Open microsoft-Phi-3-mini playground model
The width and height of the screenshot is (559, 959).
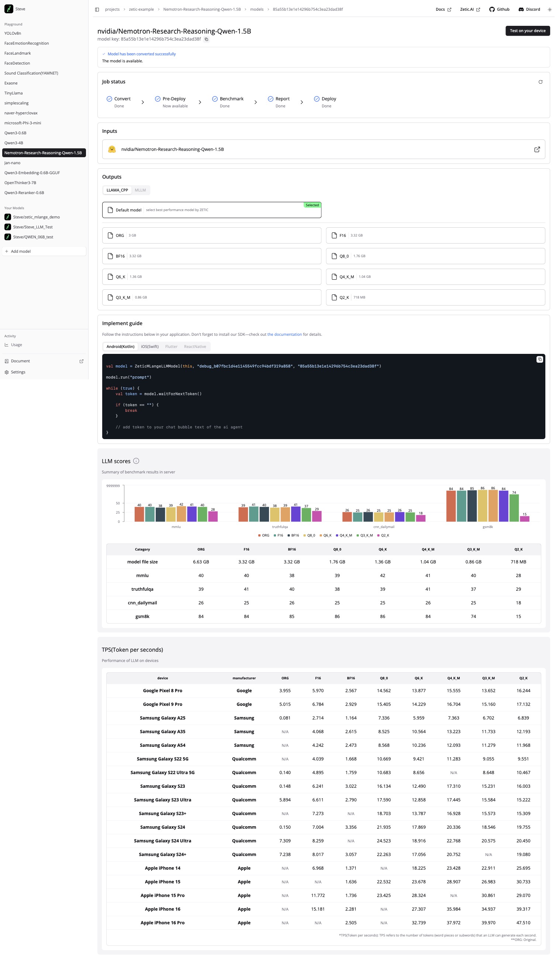click(45, 124)
